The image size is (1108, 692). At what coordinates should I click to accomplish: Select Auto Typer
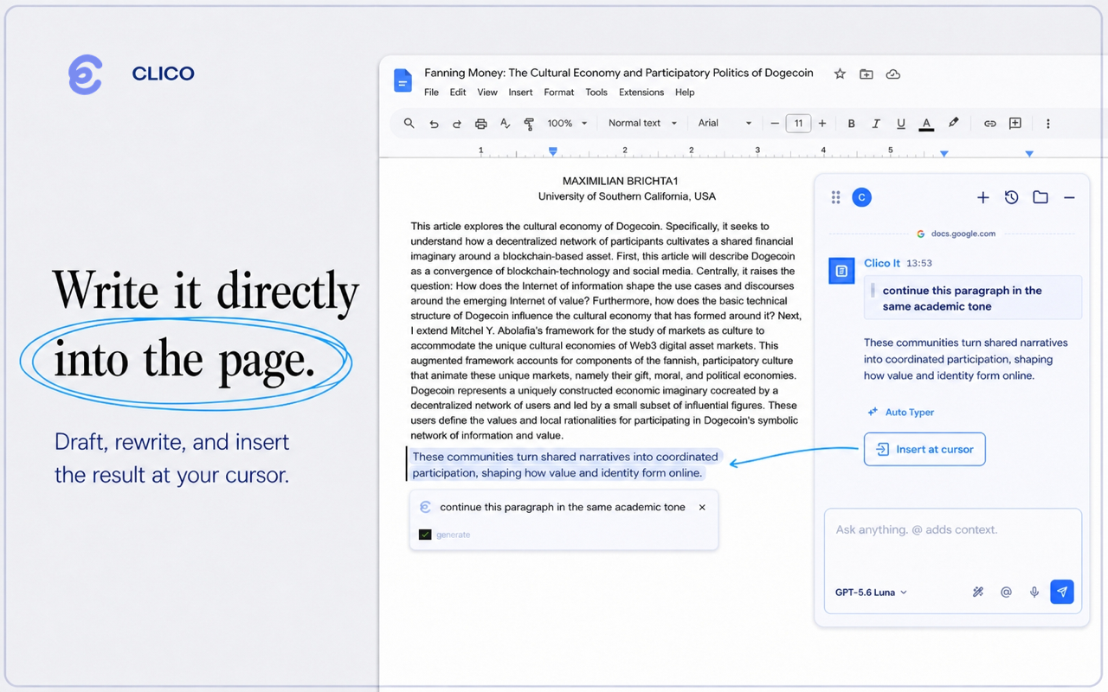(901, 413)
